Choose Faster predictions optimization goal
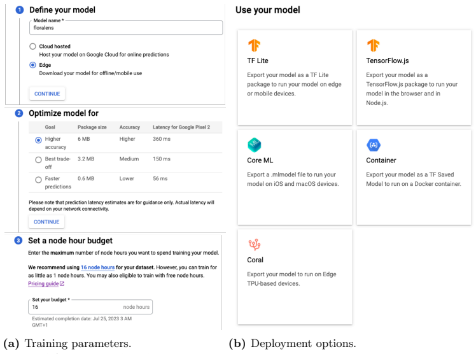Image resolution: width=476 pixels, height=354 pixels. 38,180
